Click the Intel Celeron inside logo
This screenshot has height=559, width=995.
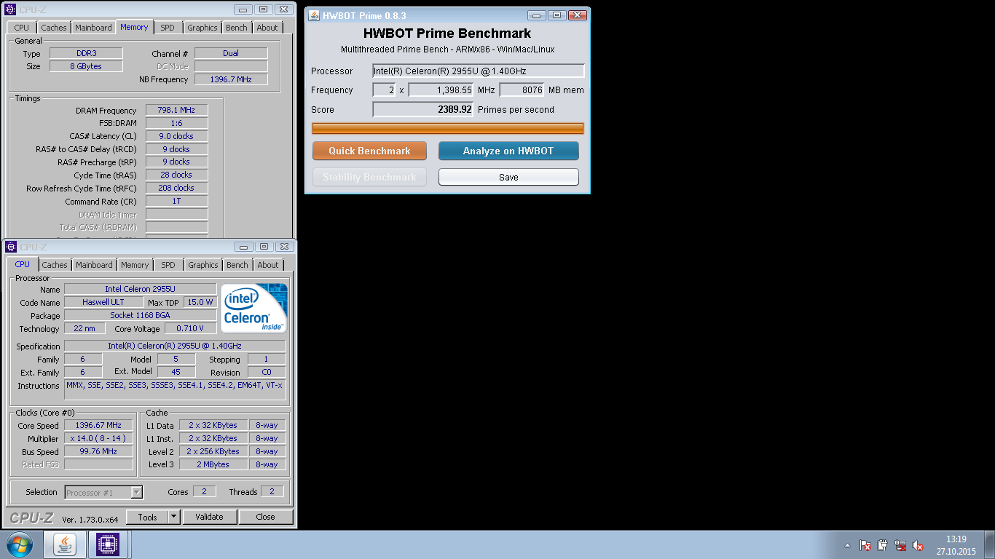tap(254, 309)
